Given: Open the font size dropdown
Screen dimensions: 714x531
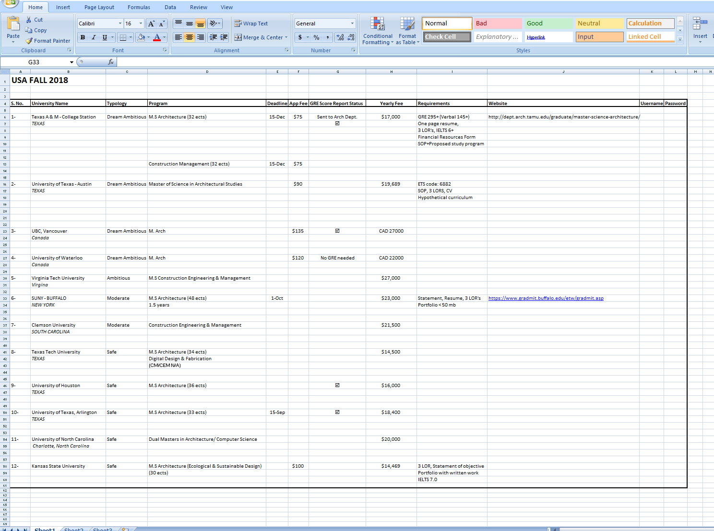Looking at the screenshot, I should [141, 24].
